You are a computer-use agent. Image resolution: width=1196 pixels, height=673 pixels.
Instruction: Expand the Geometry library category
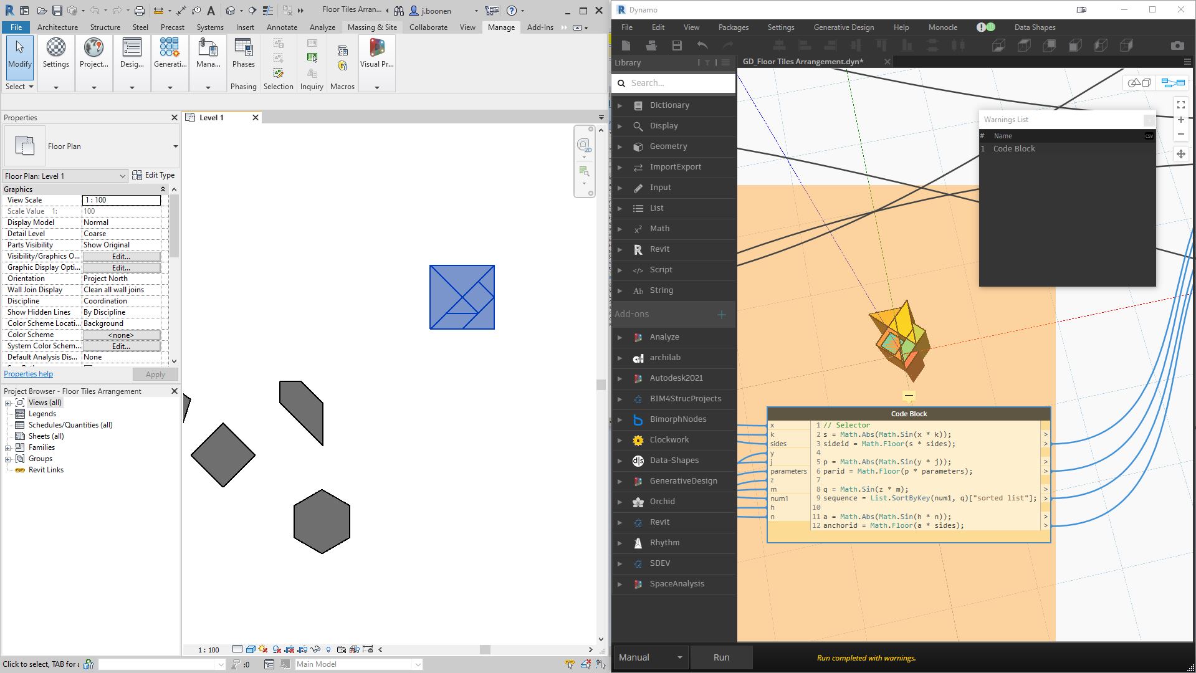(x=668, y=146)
